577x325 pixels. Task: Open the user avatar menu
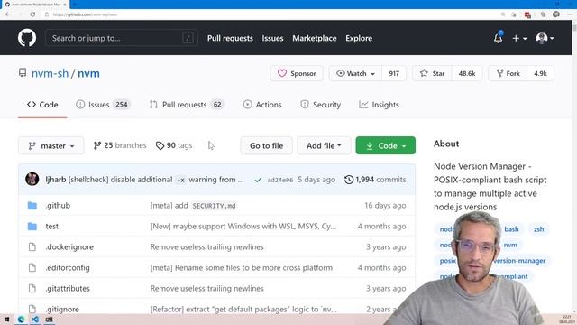[545, 38]
